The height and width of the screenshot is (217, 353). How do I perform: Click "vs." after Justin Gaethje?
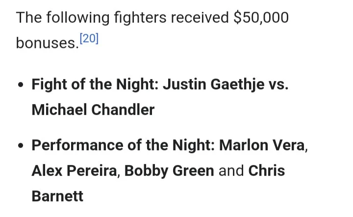click(x=279, y=84)
